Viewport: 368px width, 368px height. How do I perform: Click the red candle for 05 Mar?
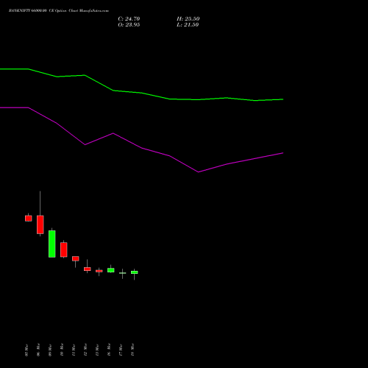tap(29, 219)
